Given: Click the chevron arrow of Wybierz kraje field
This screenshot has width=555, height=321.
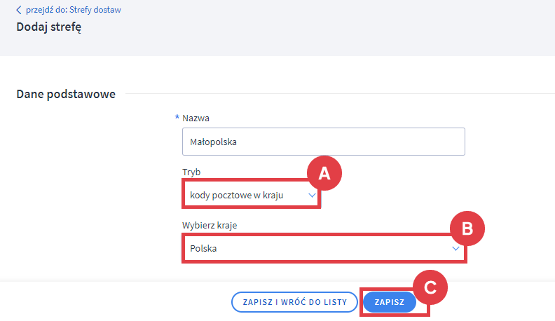Looking at the screenshot, I should [455, 249].
